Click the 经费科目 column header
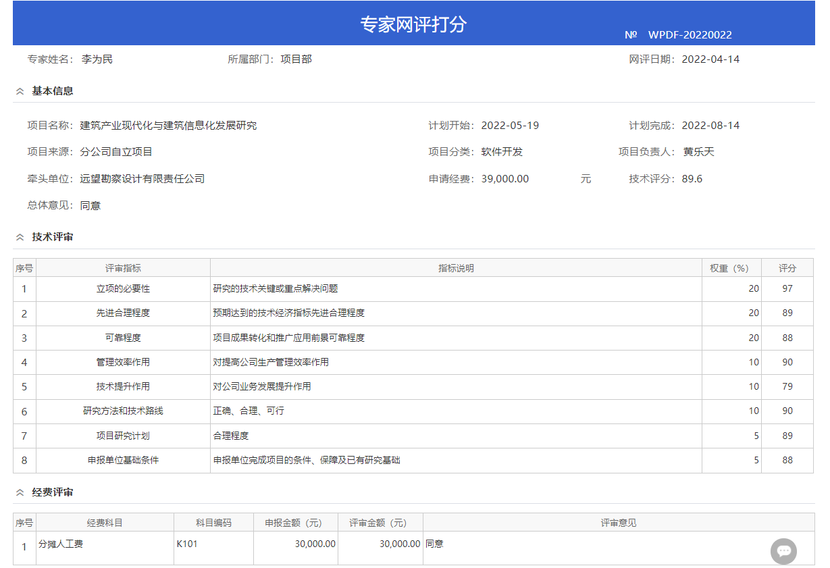This screenshot has height=568, width=830. (x=105, y=523)
